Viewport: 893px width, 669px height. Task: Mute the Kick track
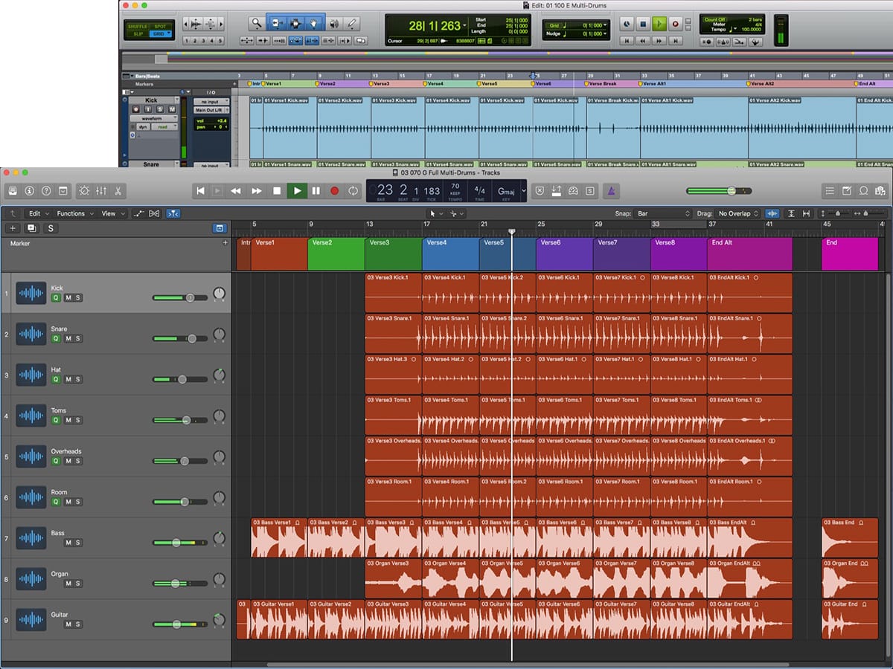[x=68, y=297]
